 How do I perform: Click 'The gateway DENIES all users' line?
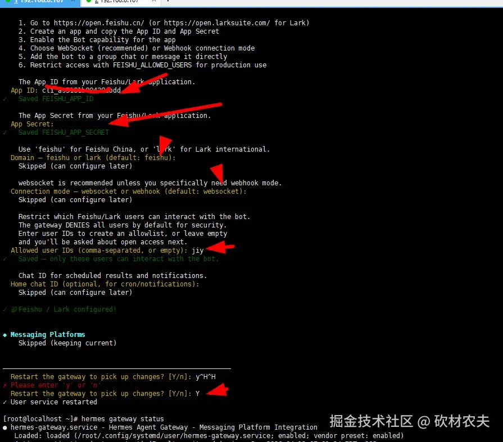click(123, 225)
